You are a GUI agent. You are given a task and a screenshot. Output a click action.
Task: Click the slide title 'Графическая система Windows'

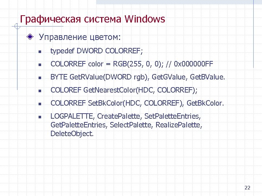[92, 19]
